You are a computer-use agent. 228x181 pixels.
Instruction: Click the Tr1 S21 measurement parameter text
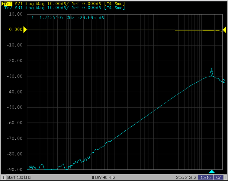coord(19,3)
